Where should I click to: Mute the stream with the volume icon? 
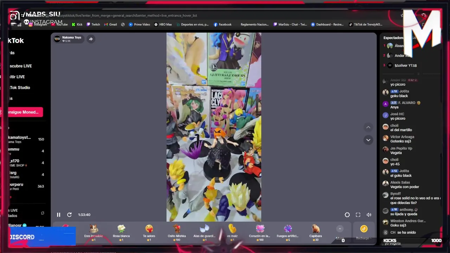[x=369, y=215]
